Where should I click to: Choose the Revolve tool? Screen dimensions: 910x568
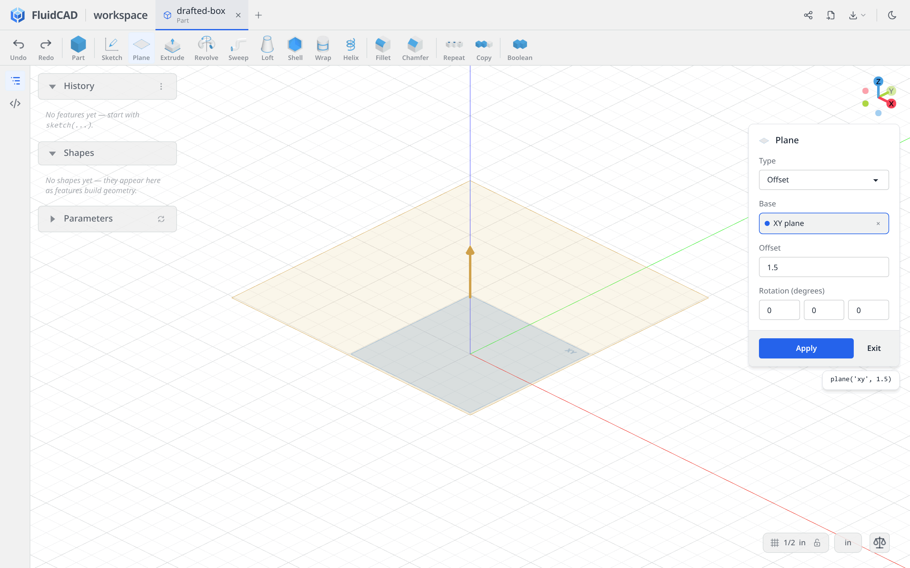tap(206, 48)
